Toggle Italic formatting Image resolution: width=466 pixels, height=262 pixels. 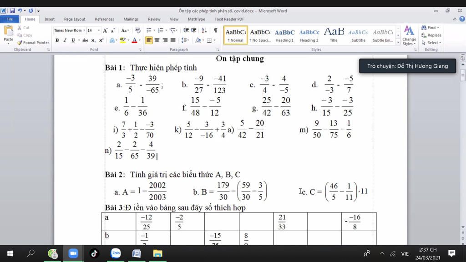65,40
